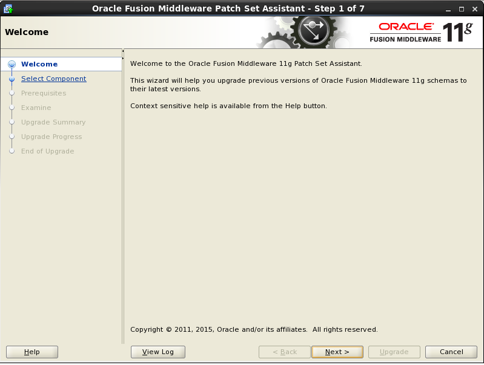Screen dimensions: 484x365
Task: Collapse the navigation pane splitter arrow
Action: 123,51
